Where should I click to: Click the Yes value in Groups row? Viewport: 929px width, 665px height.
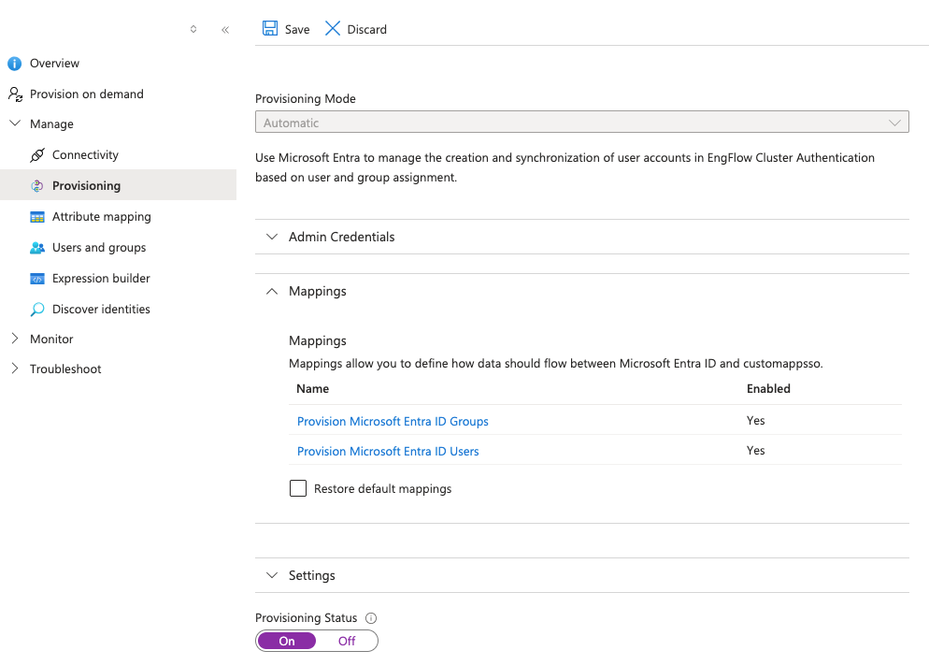(x=755, y=421)
